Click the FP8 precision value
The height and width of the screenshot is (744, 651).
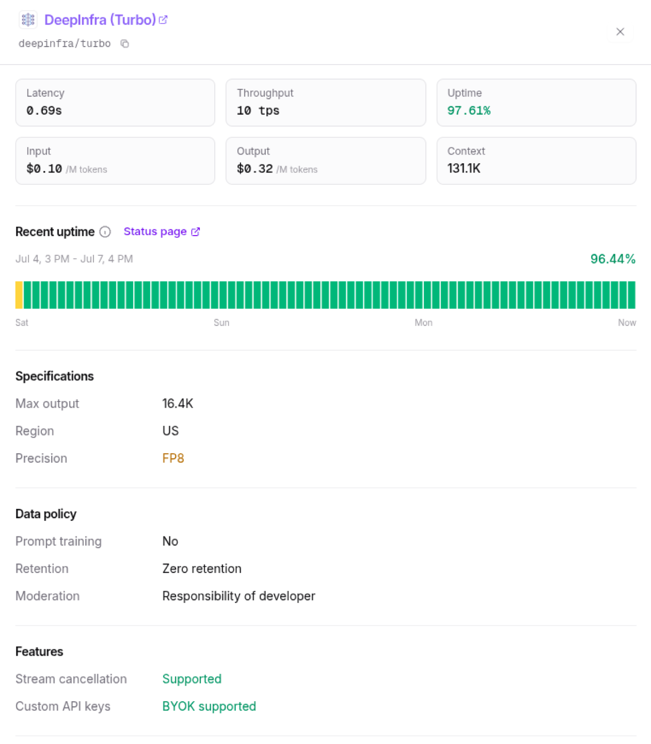pyautogui.click(x=173, y=458)
